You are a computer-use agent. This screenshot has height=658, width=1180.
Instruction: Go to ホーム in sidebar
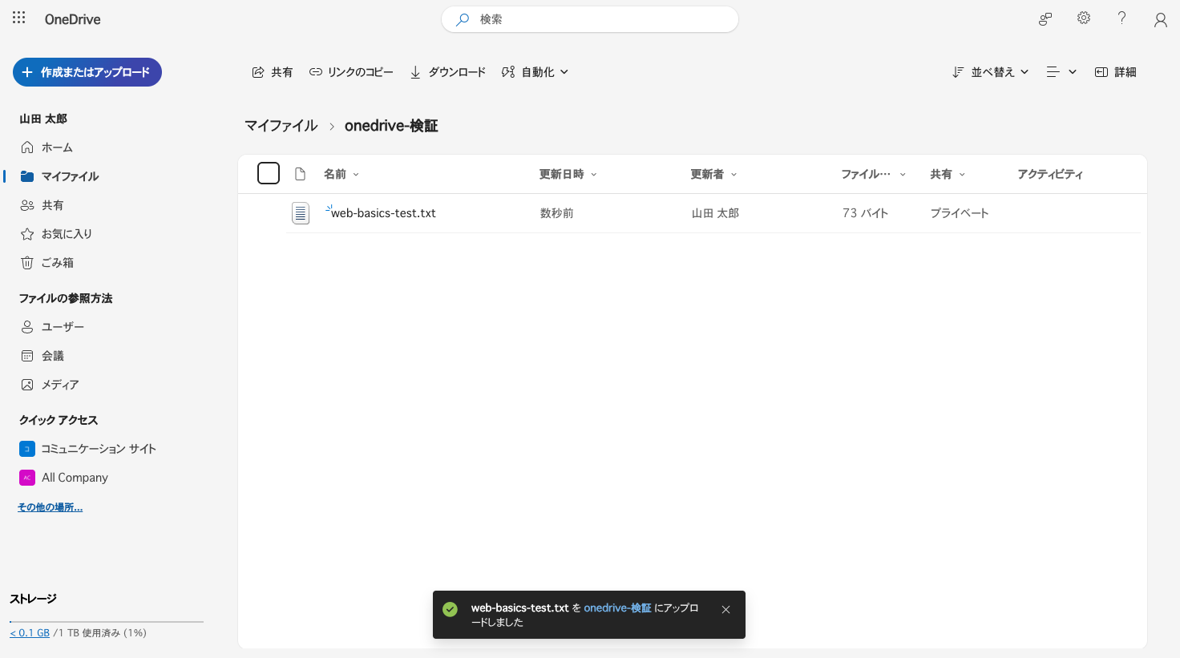coord(57,147)
